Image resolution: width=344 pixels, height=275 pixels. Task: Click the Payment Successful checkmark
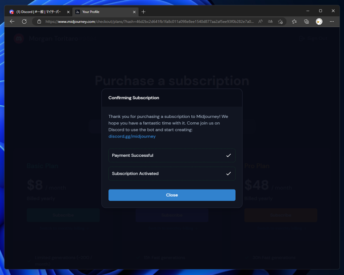click(x=228, y=155)
